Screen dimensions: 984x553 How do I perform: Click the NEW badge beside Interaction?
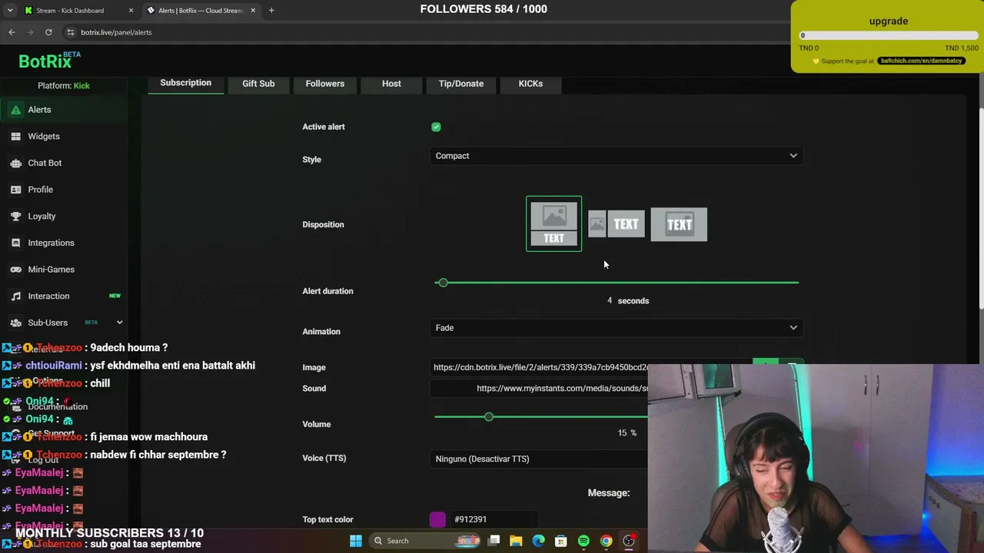click(x=115, y=296)
